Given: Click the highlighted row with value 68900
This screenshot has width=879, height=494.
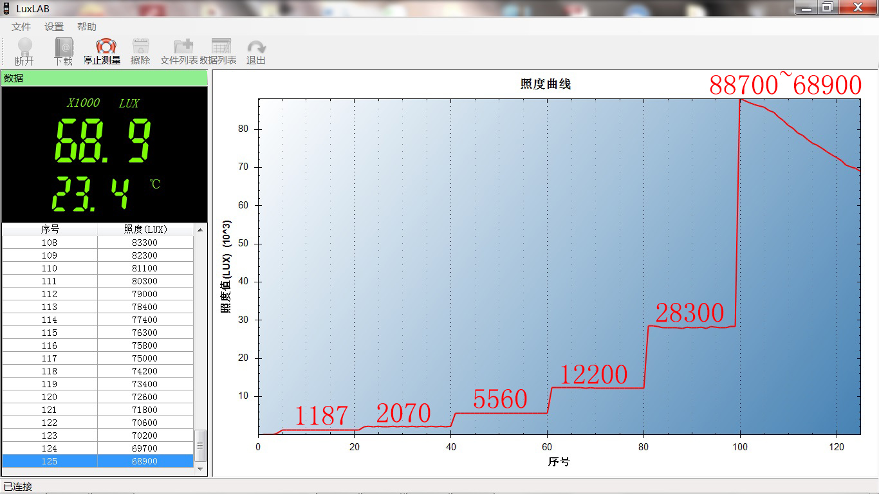Looking at the screenshot, I should click(98, 461).
